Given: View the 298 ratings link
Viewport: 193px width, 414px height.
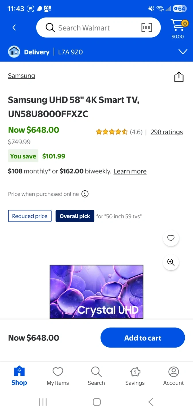Looking at the screenshot, I should point(167,132).
